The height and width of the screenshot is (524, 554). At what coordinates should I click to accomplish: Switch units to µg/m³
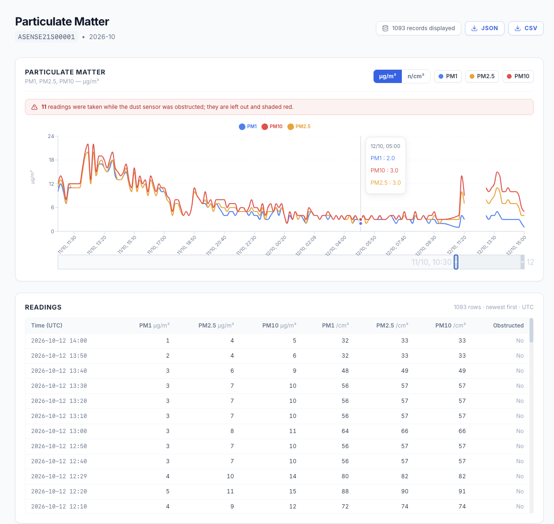coord(388,76)
